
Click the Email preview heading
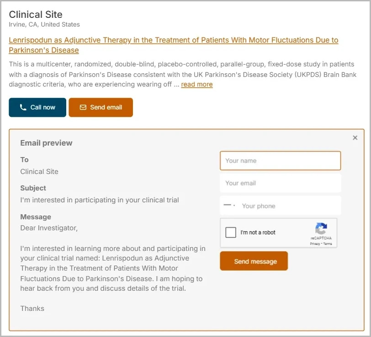click(46, 143)
